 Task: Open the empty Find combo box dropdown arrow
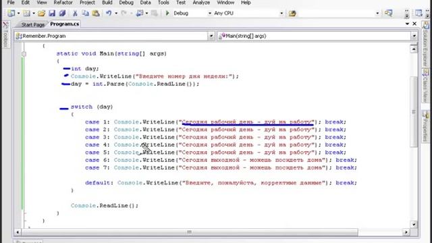click(x=377, y=13)
